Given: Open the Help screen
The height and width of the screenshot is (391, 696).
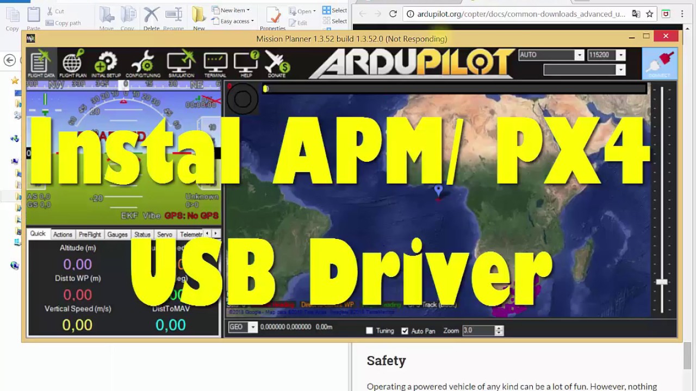Looking at the screenshot, I should [x=246, y=64].
